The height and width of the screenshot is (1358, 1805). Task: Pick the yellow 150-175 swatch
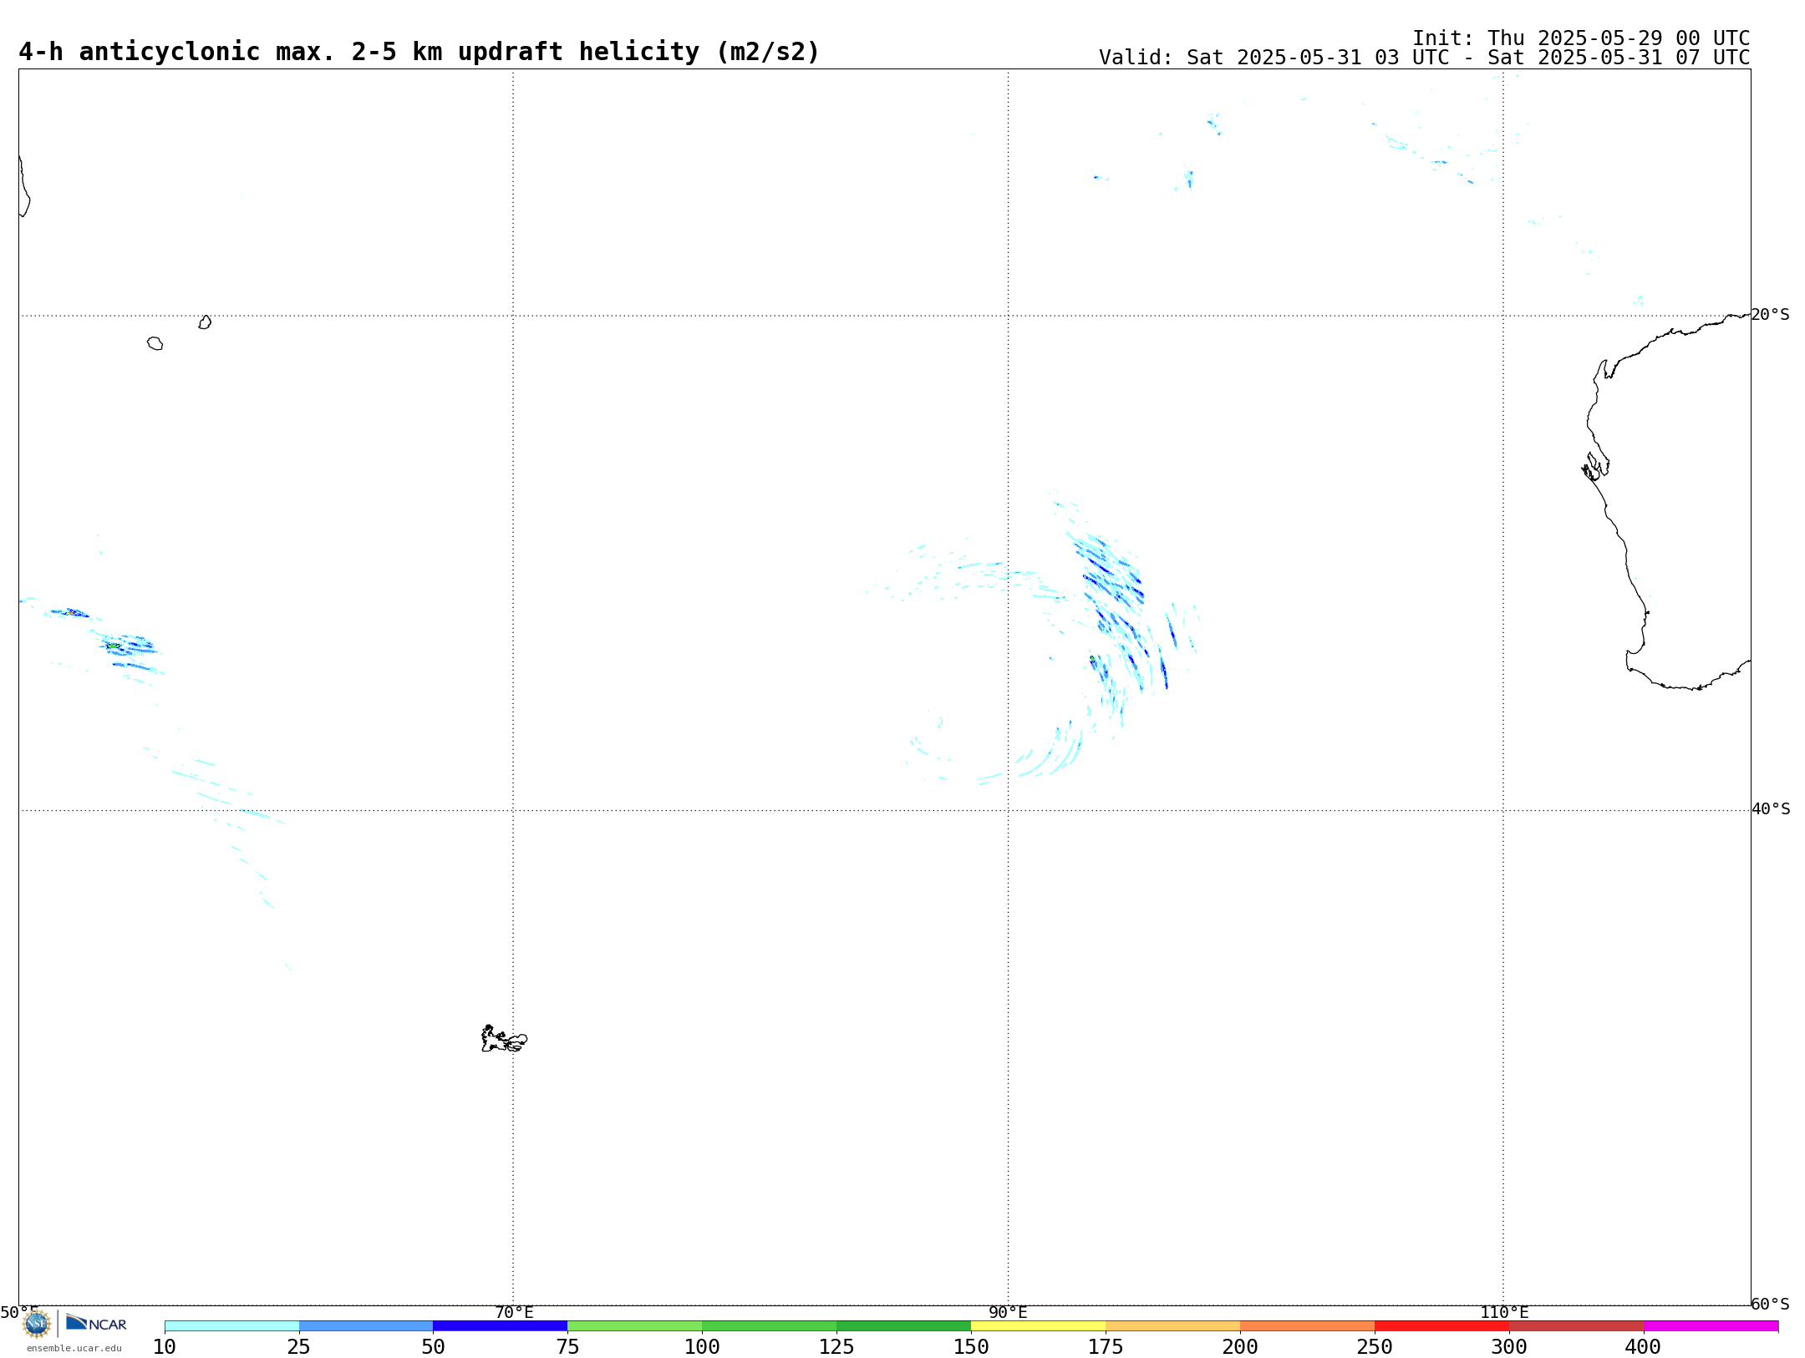(1039, 1325)
